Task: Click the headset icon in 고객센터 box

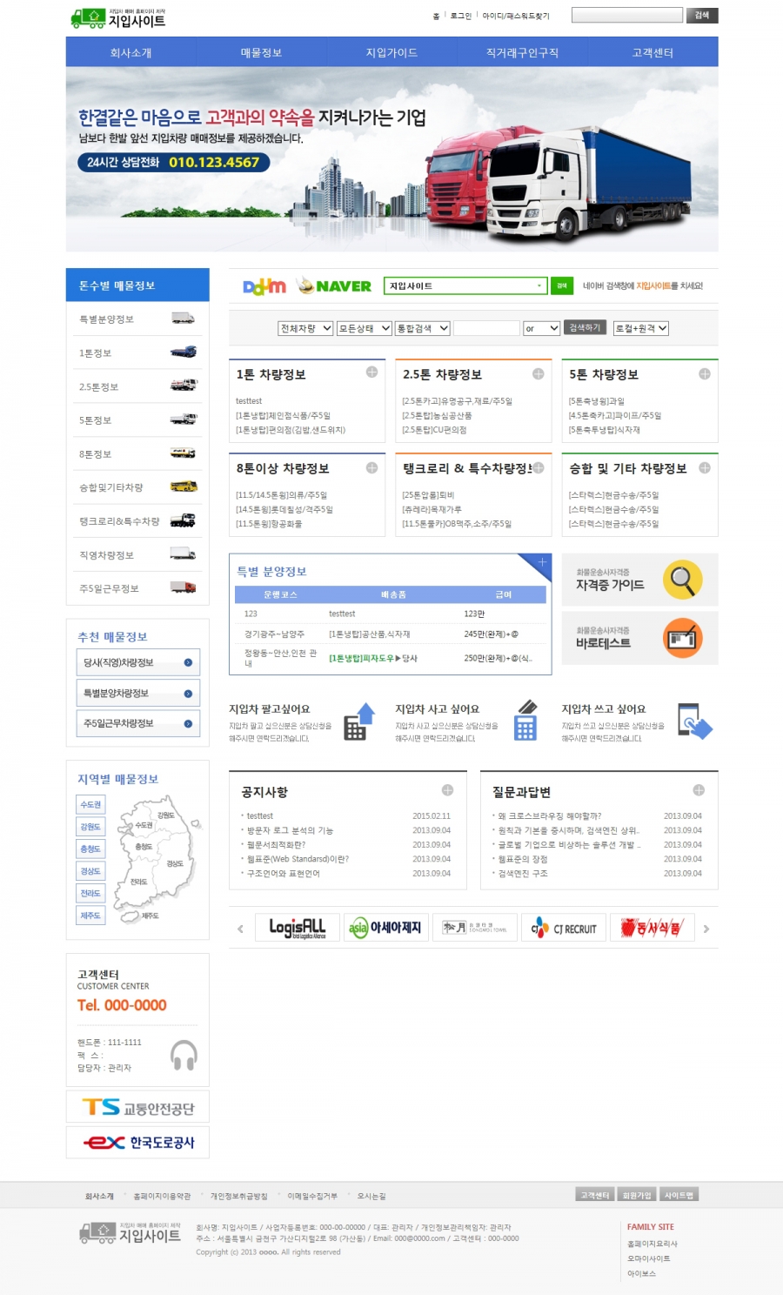Action: point(184,1055)
